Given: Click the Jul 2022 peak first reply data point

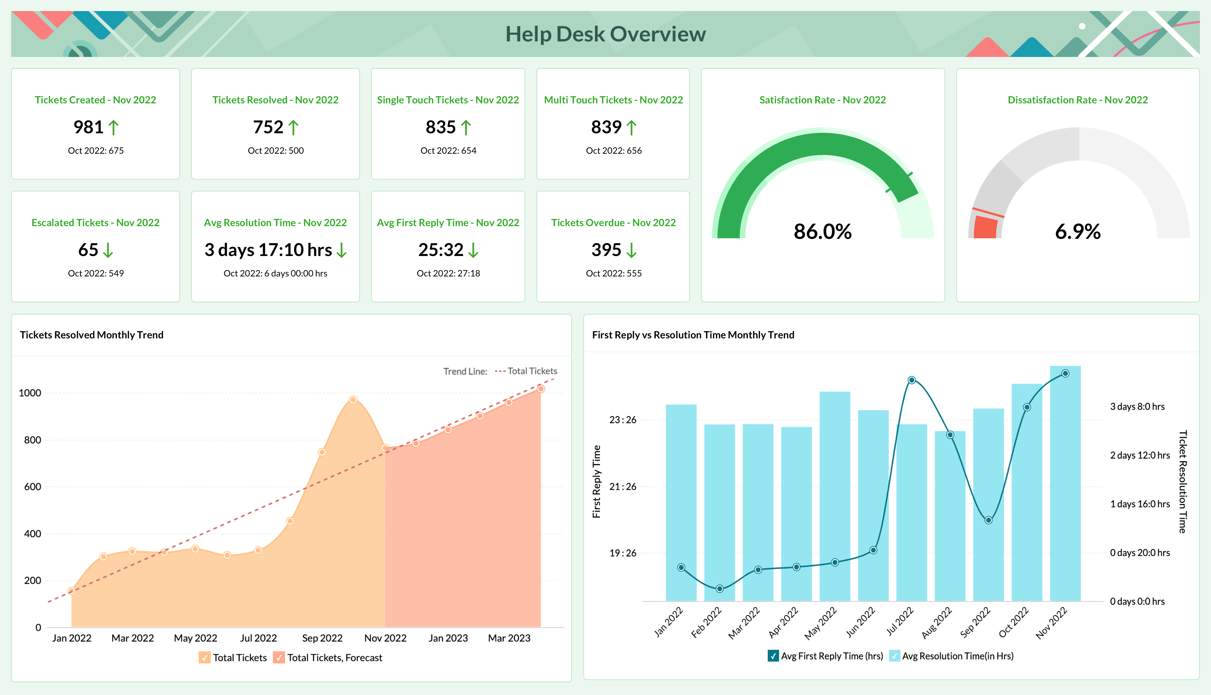Looking at the screenshot, I should [912, 380].
